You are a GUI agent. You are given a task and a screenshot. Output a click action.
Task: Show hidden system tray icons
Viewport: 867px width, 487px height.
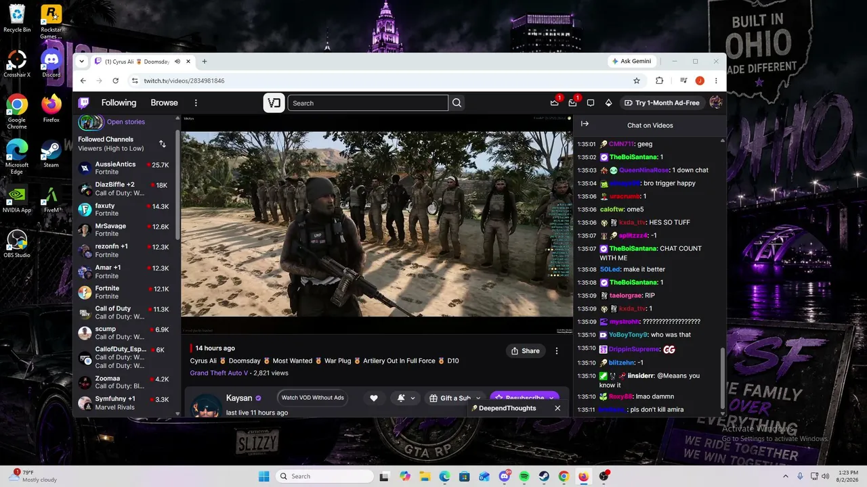785,476
